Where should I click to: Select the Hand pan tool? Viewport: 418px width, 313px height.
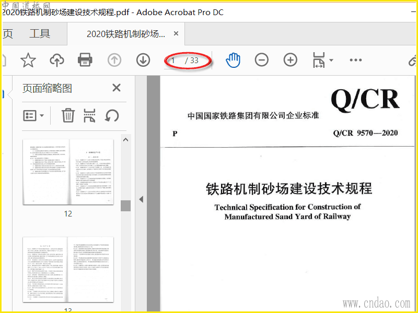[x=233, y=60]
